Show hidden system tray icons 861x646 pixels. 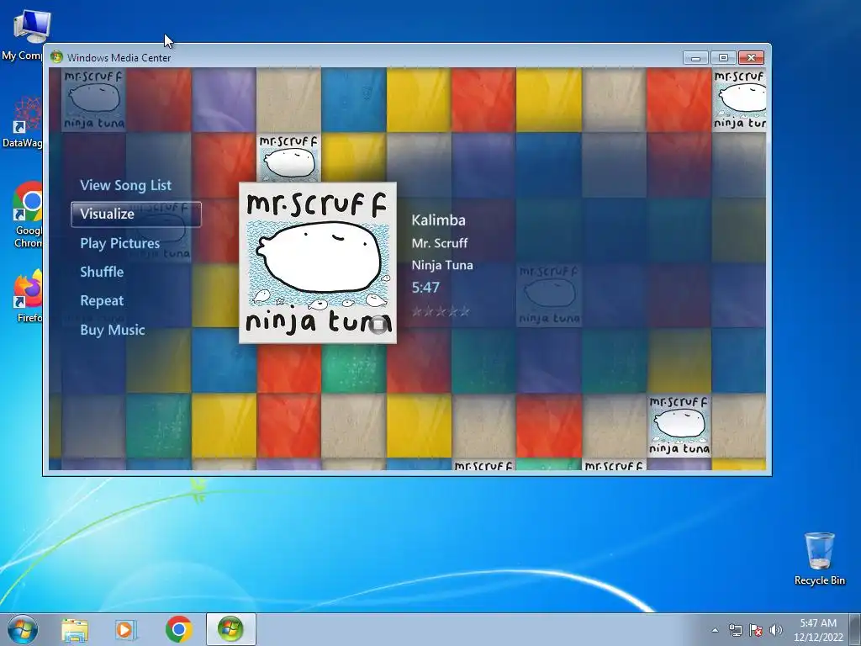pos(715,631)
